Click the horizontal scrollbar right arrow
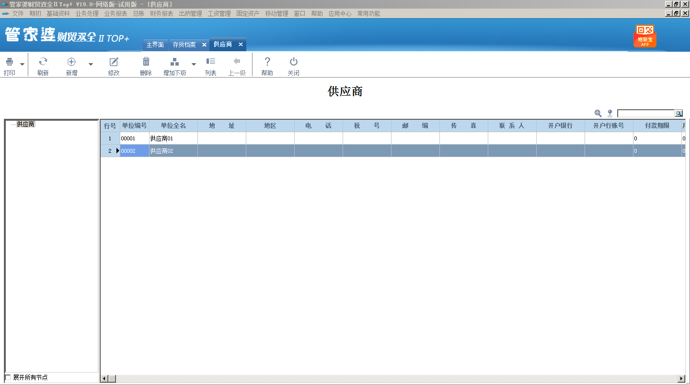Image resolution: width=690 pixels, height=385 pixels. [x=681, y=379]
